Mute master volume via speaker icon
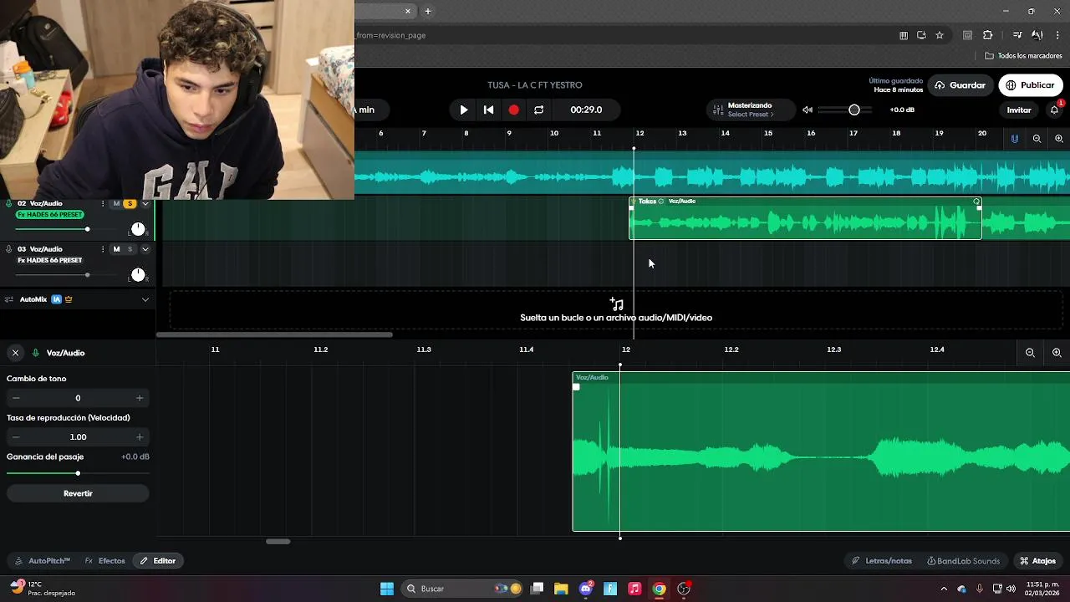Screen dimensions: 1070x602 point(808,110)
